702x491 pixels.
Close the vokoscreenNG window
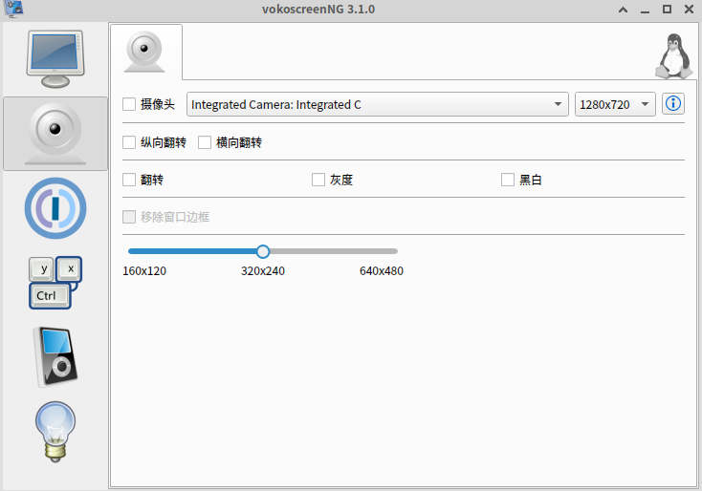point(689,10)
